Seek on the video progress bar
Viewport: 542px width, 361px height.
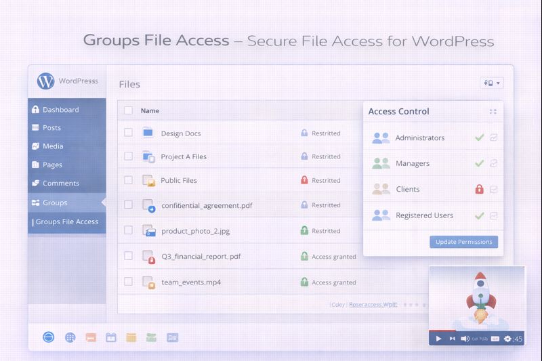(477, 331)
